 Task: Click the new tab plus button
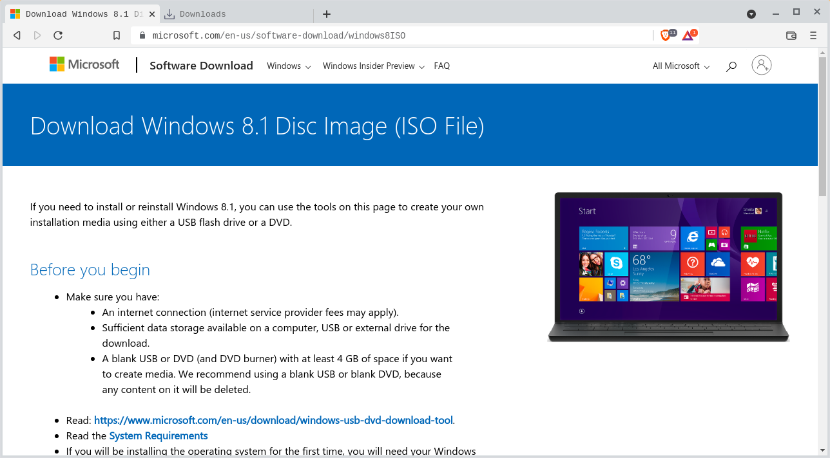[327, 14]
